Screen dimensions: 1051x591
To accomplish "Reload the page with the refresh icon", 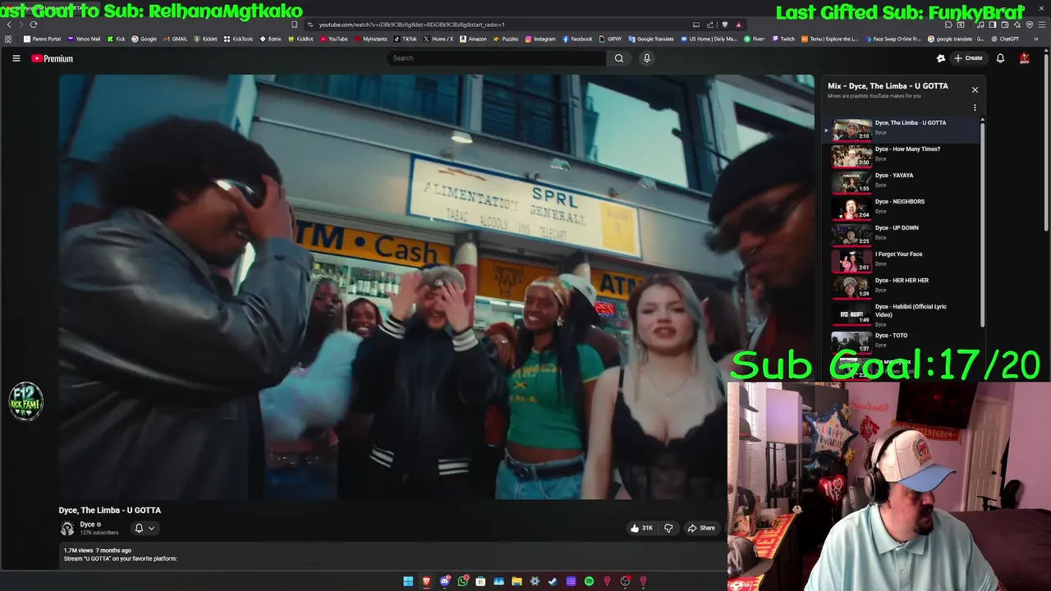I will coord(33,25).
